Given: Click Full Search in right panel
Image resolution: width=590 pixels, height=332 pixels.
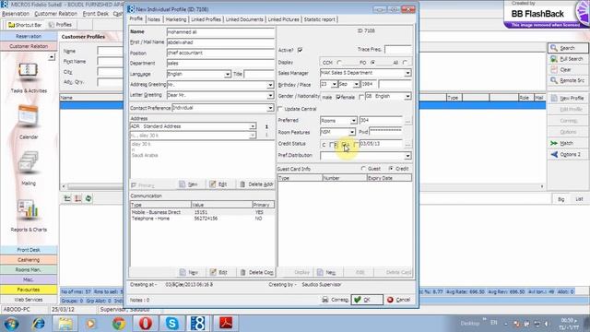Looking at the screenshot, I should pyautogui.click(x=568, y=59).
